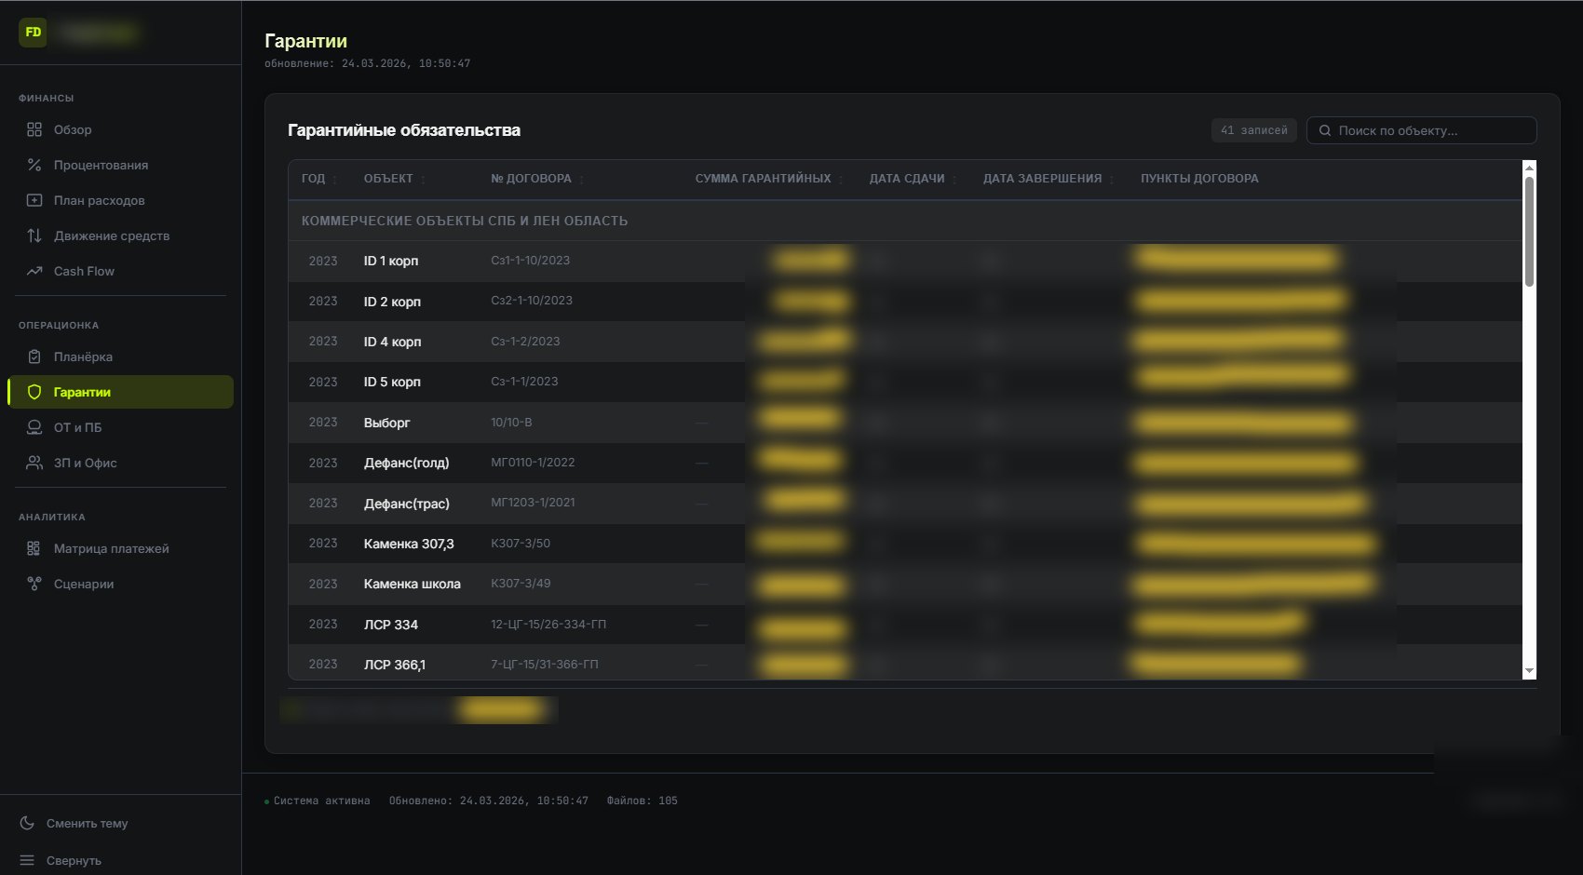The width and height of the screenshot is (1583, 875).
Task: Click the ЛСР 334 object name
Action: coord(391,625)
